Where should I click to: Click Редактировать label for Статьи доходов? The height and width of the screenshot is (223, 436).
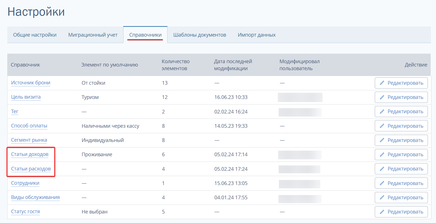[405, 155]
